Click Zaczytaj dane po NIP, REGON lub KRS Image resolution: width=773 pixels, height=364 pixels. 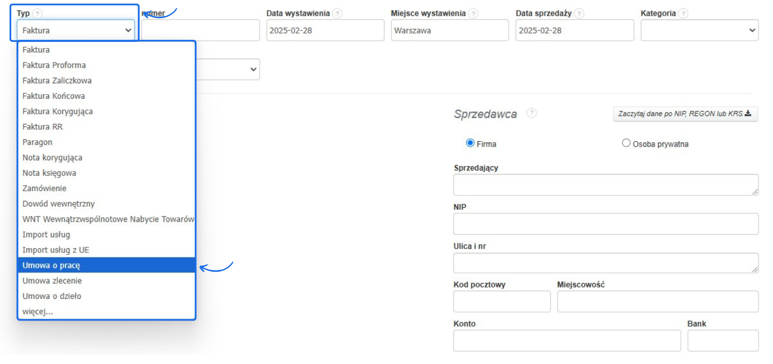[x=685, y=114]
